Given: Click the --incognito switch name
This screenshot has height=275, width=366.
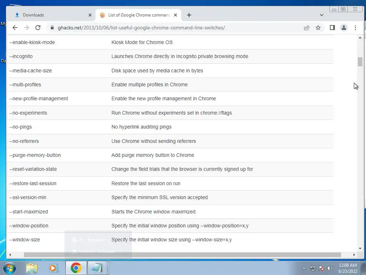Looking at the screenshot, I should click(21, 56).
